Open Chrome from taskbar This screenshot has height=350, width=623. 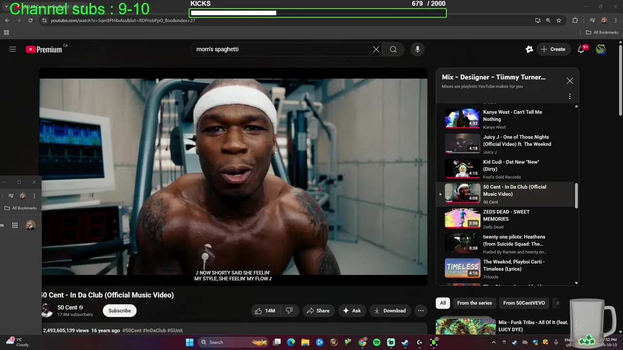pyautogui.click(x=363, y=342)
